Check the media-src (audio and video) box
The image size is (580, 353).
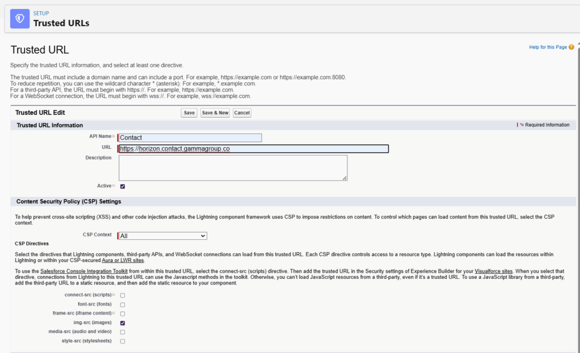click(x=122, y=332)
